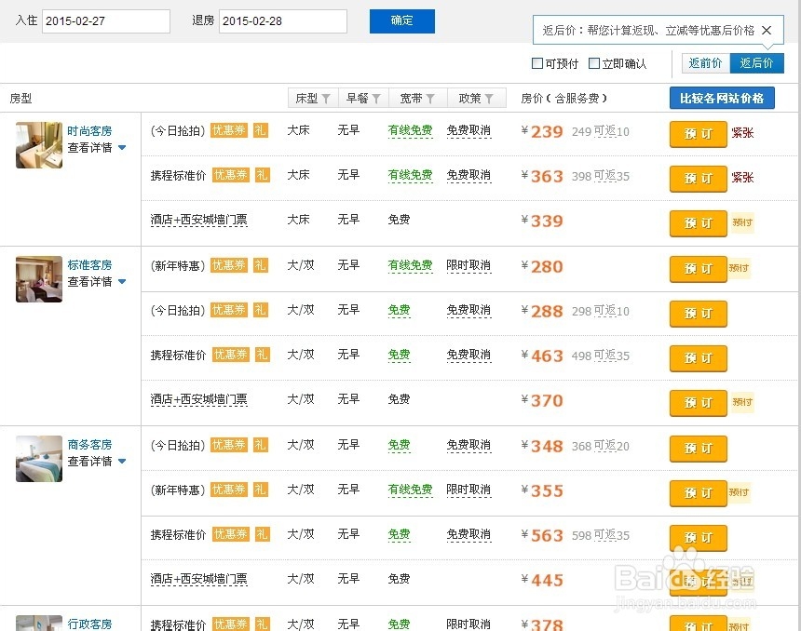Viewport: 801px width, 631px height.
Task: Open the 标准客房 room photo
Action: pos(39,279)
